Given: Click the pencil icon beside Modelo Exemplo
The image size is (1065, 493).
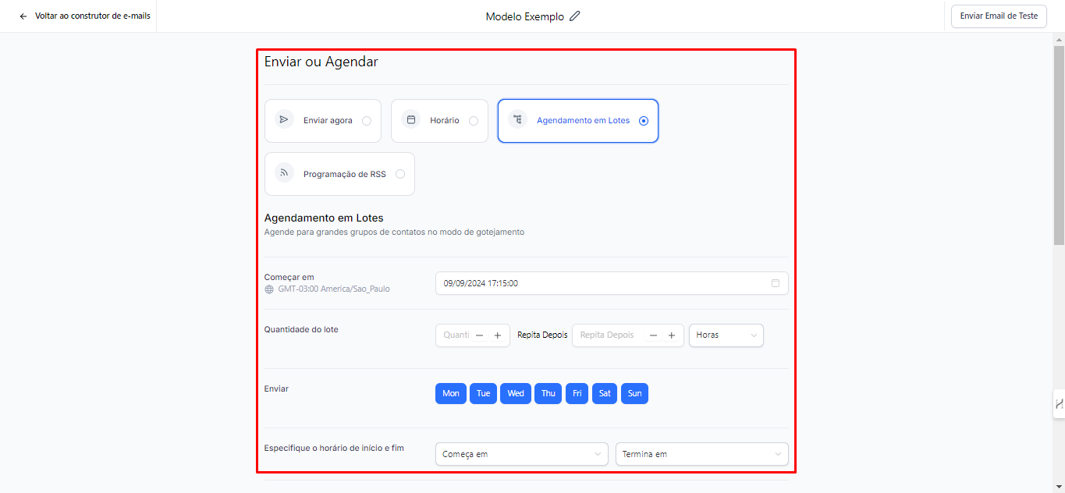Looking at the screenshot, I should (575, 16).
